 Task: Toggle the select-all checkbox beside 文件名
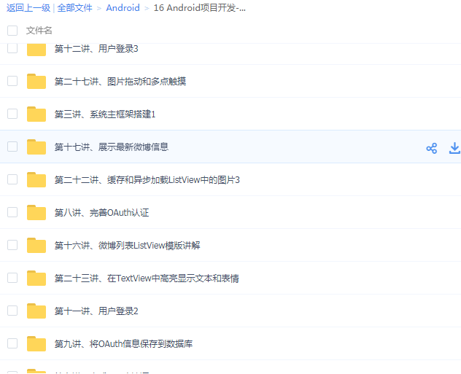pos(12,31)
